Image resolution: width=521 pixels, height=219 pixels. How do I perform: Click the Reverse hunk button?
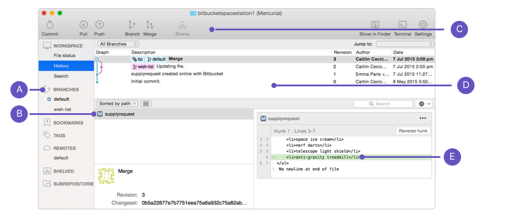[x=413, y=131]
